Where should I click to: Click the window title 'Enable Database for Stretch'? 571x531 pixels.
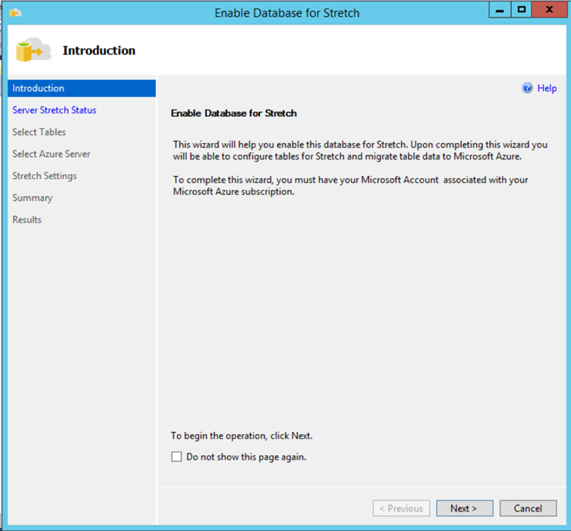287,13
